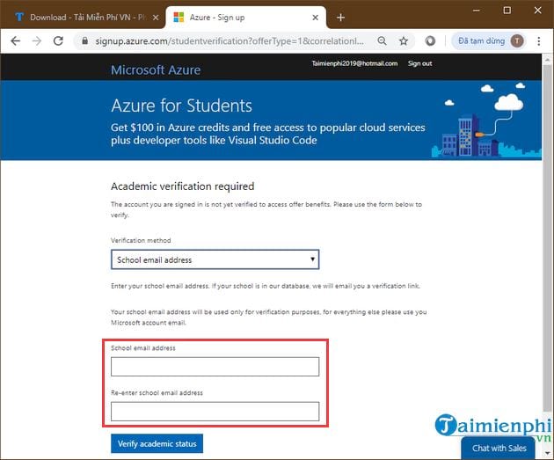
Task: Click the 'Re-enter school email address' label
Action: [157, 392]
